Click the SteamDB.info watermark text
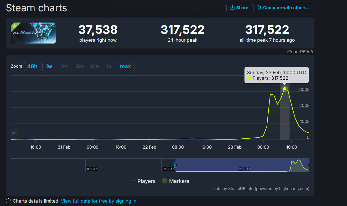Screen dimensions: 347x206 300,52
